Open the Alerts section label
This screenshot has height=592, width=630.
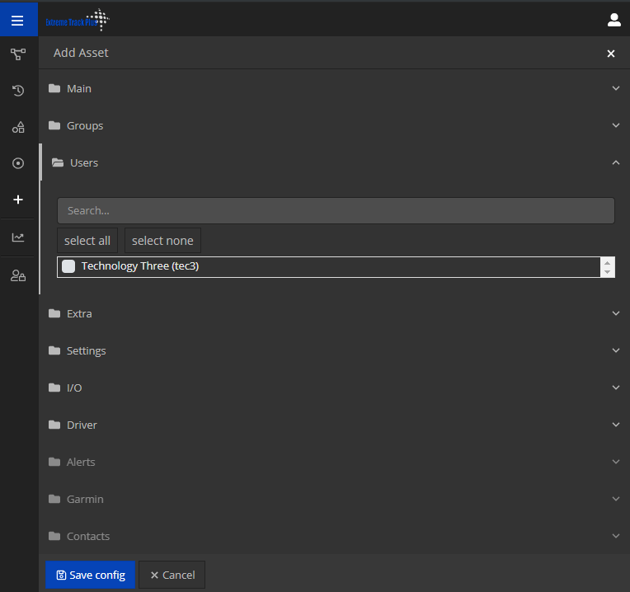pyautogui.click(x=81, y=462)
